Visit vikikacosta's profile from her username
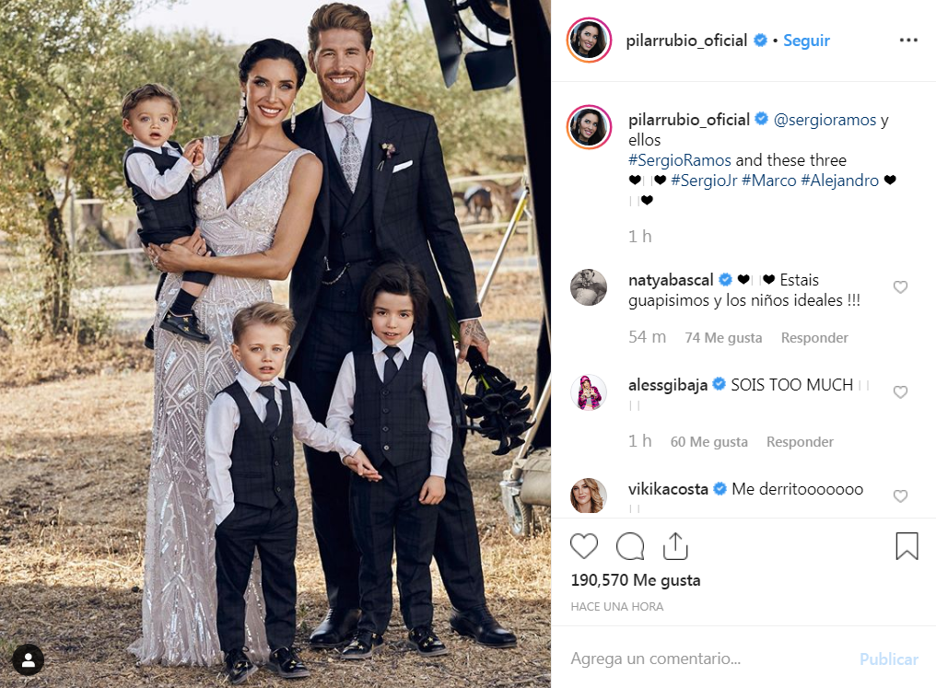936x688 pixels. pyautogui.click(x=668, y=489)
